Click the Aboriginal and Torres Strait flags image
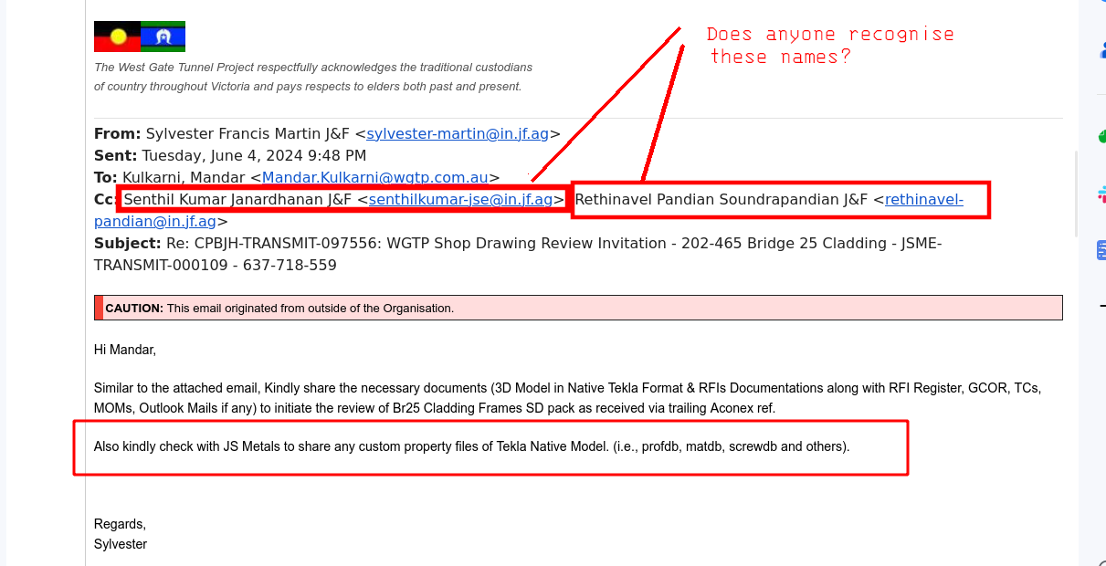 tap(139, 37)
